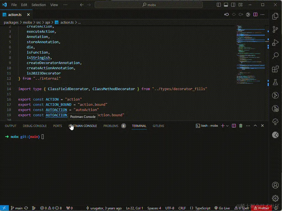
Task: Change indentation via Spaces: 4
Action: [x=154, y=208]
